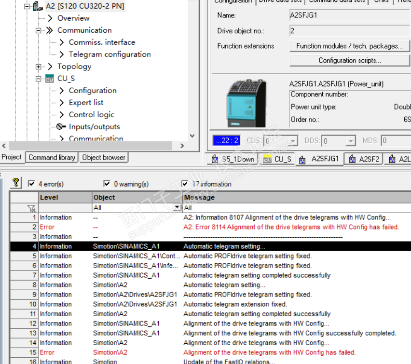The image size is (411, 364).
Task: Open the A2SF2 window tab
Action: tap(363, 159)
